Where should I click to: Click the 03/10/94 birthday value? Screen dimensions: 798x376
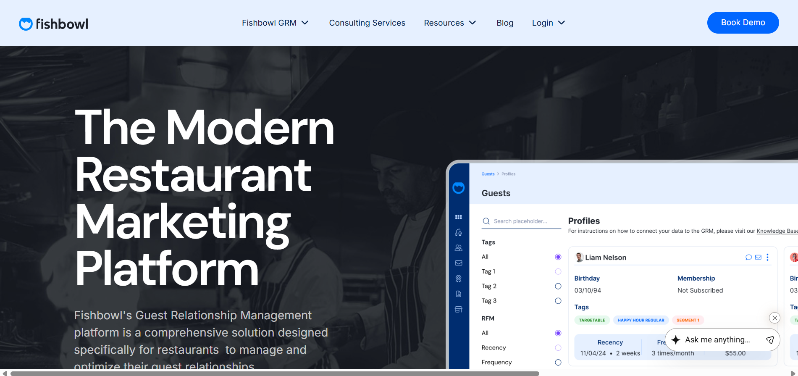588,290
